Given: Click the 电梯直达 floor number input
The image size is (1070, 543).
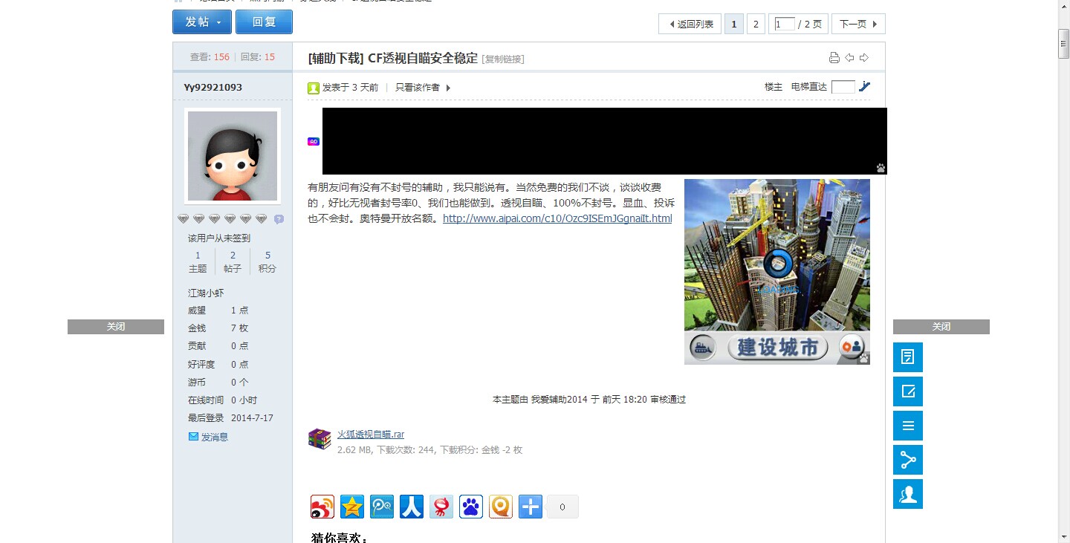Looking at the screenshot, I should (x=843, y=87).
